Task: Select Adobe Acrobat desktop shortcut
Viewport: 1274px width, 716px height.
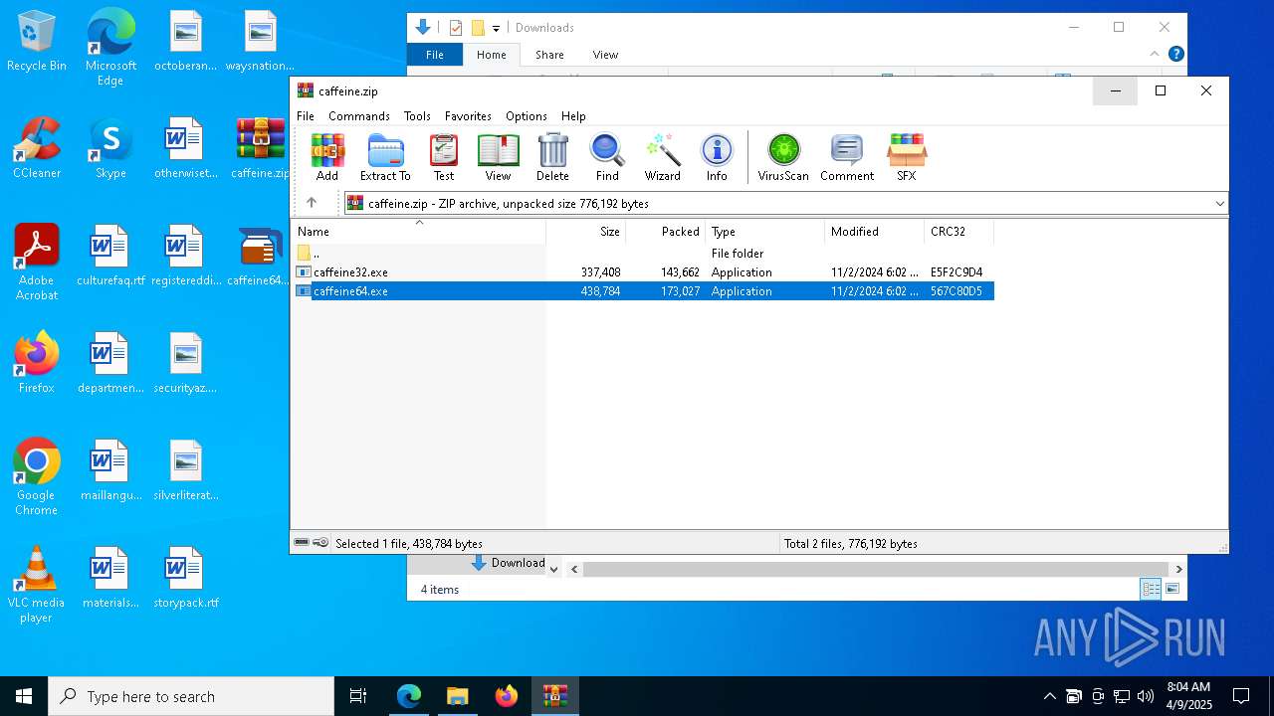Action: coord(37,263)
